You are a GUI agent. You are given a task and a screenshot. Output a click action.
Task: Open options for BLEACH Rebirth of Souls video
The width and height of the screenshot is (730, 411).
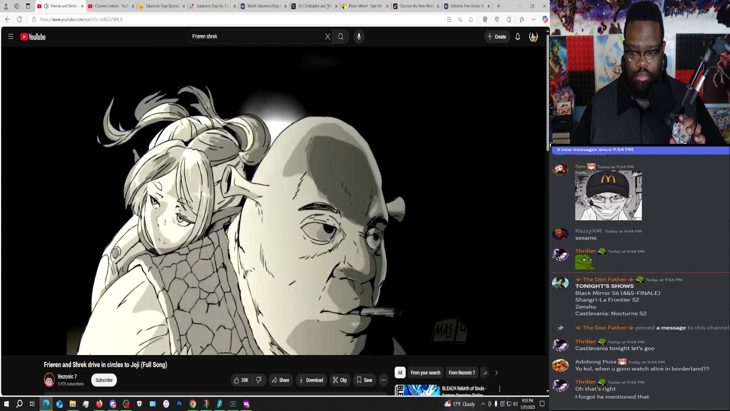coord(500,389)
